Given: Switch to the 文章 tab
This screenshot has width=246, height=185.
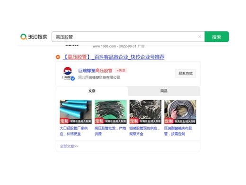Looking at the screenshot, I should [x=92, y=91].
